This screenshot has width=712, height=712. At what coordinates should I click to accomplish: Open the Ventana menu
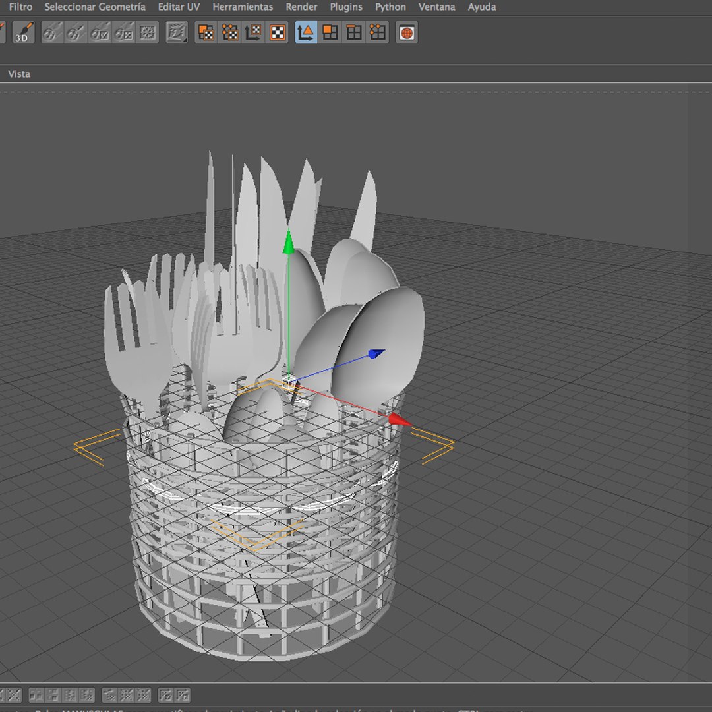pos(437,7)
